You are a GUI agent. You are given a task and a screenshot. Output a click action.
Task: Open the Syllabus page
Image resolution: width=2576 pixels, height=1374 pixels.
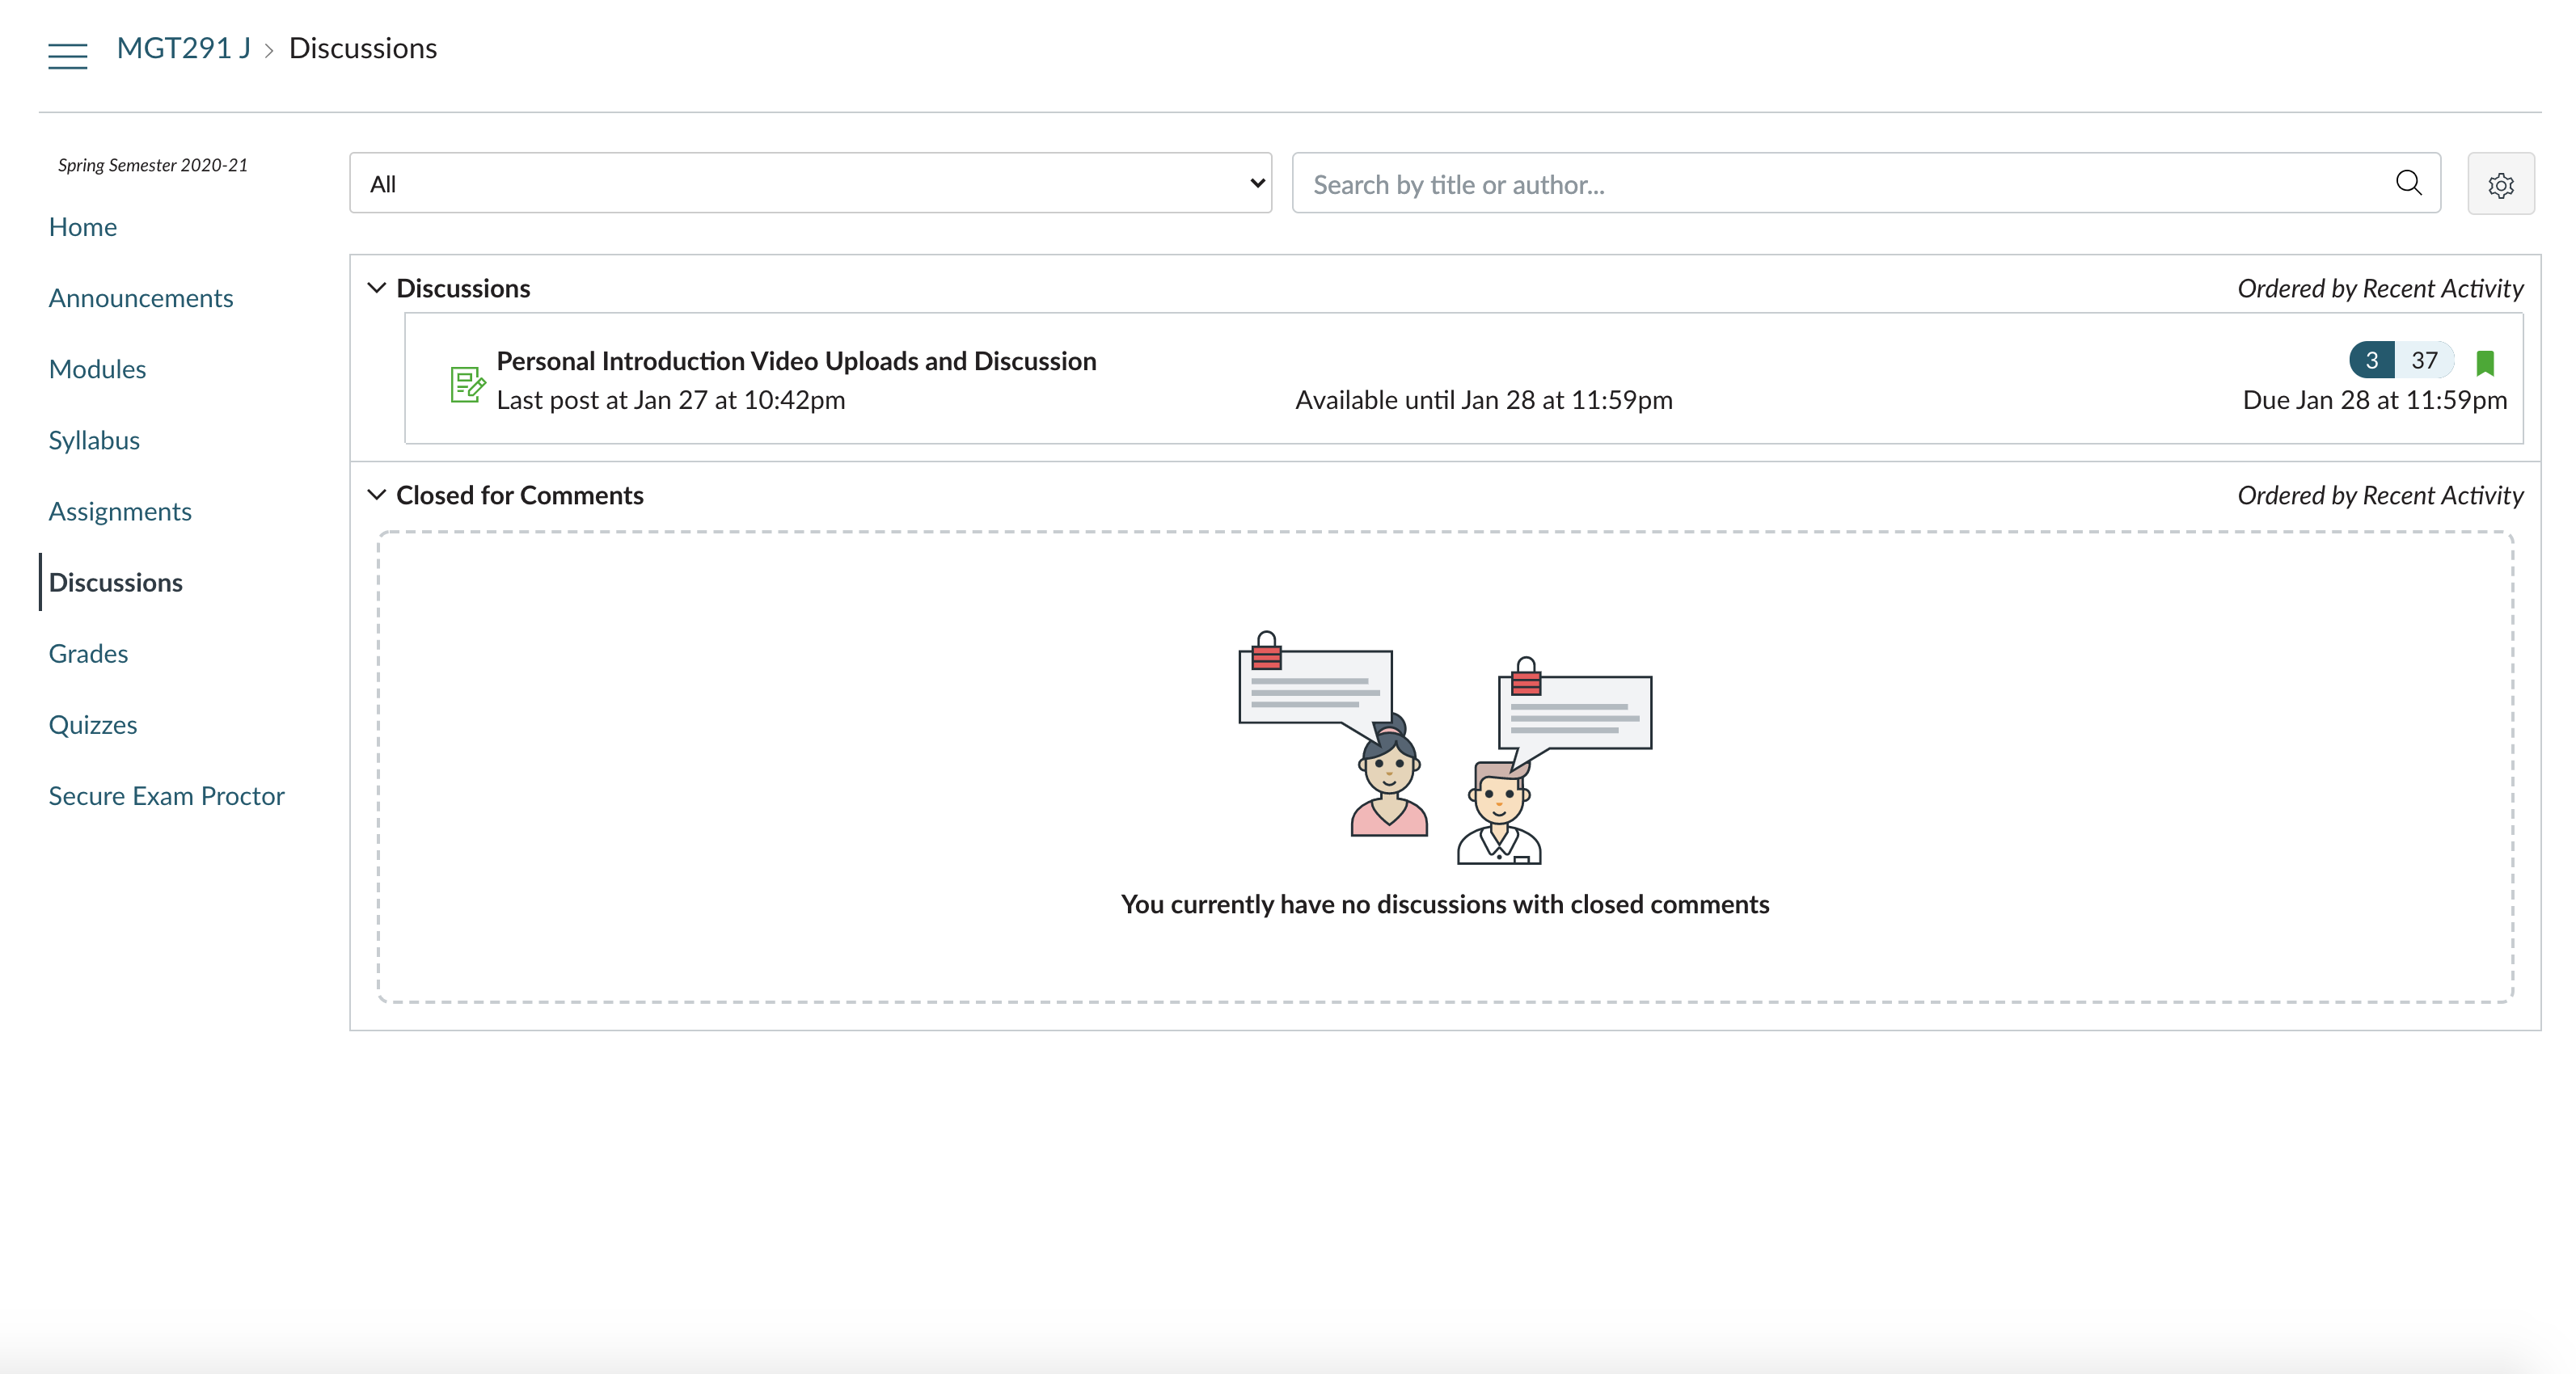93,439
